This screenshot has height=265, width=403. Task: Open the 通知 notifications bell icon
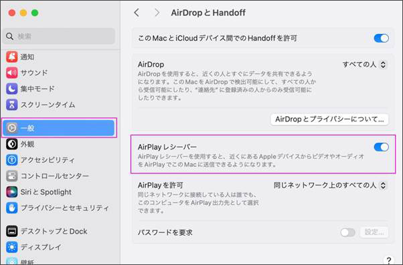[12, 57]
